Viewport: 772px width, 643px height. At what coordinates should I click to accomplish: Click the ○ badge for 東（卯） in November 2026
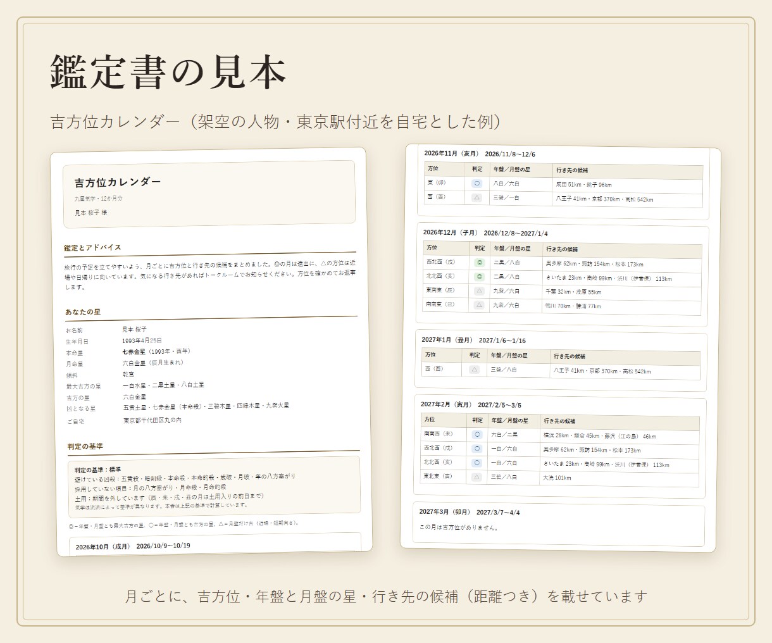click(477, 184)
